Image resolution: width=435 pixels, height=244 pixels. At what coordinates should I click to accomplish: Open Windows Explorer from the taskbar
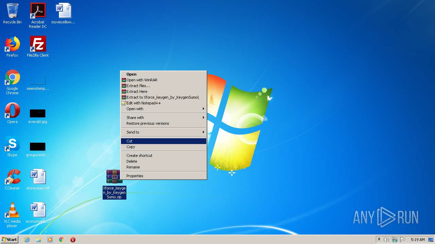38,240
